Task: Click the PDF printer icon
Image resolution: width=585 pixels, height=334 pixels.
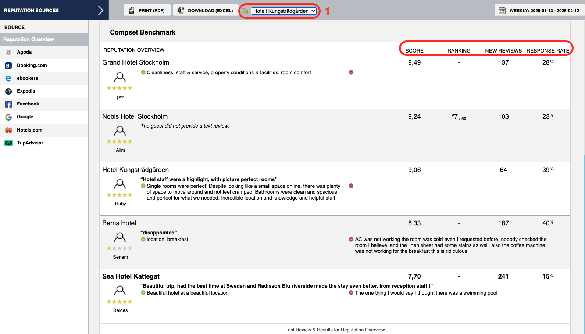Action: (x=132, y=10)
